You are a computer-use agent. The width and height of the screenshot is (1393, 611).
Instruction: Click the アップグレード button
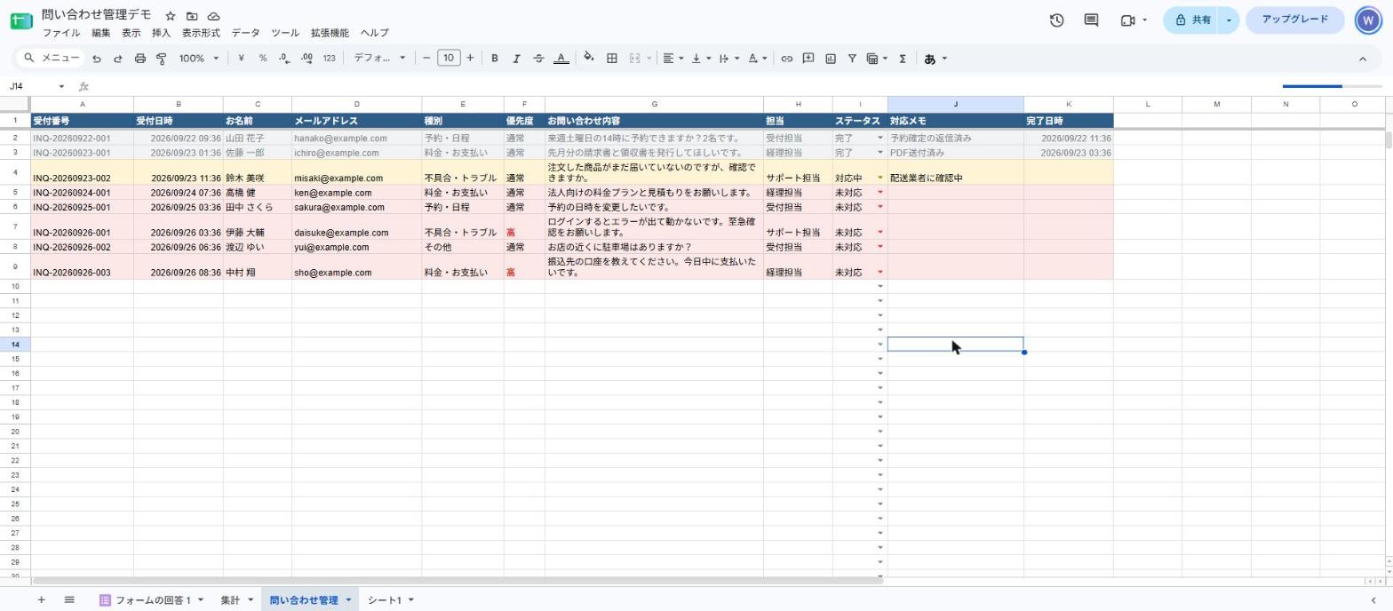click(1294, 20)
